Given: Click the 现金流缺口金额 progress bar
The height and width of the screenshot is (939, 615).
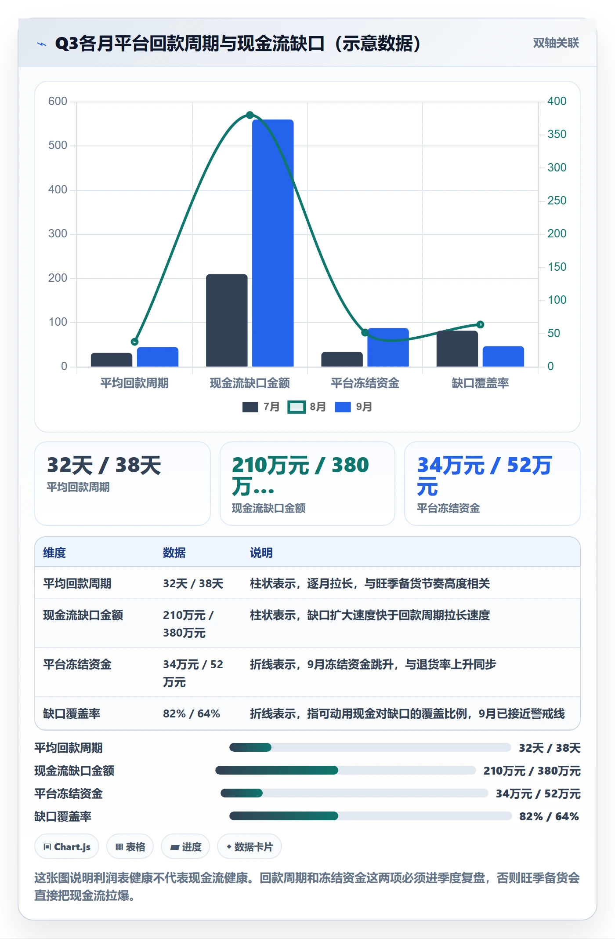Looking at the screenshot, I should tap(345, 770).
